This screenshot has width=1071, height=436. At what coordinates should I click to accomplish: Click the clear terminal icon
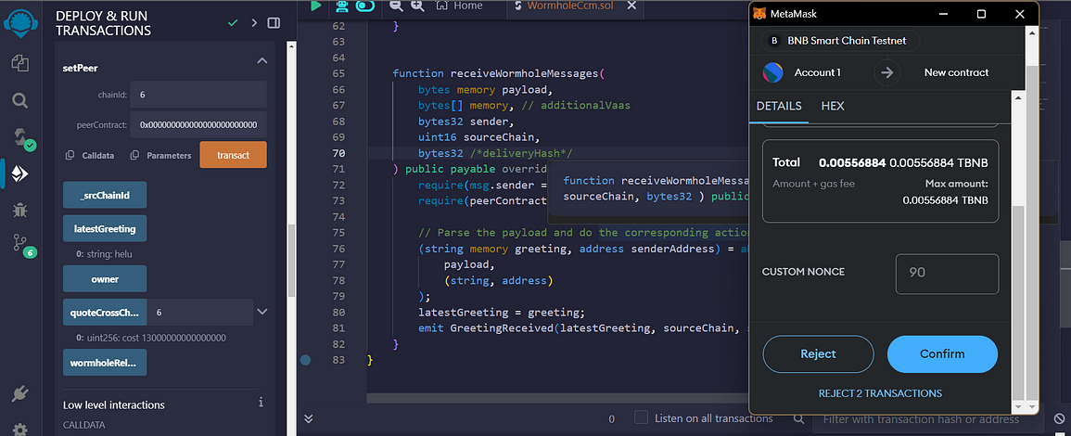(1059, 418)
